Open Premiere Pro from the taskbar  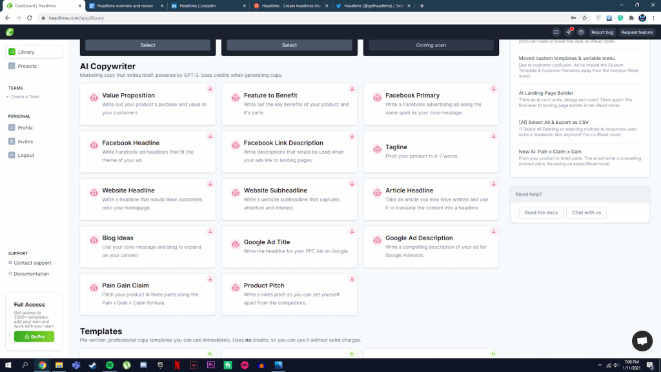point(211,366)
